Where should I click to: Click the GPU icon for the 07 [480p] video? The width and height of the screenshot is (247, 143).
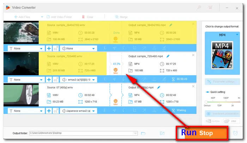click(x=115, y=102)
